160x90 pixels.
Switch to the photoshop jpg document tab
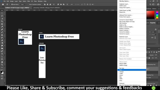46,8
